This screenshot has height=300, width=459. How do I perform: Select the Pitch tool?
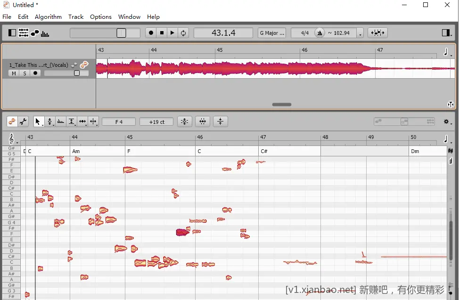point(50,122)
